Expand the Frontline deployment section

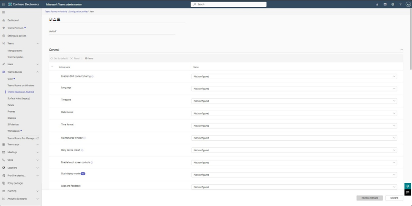(x=38, y=176)
